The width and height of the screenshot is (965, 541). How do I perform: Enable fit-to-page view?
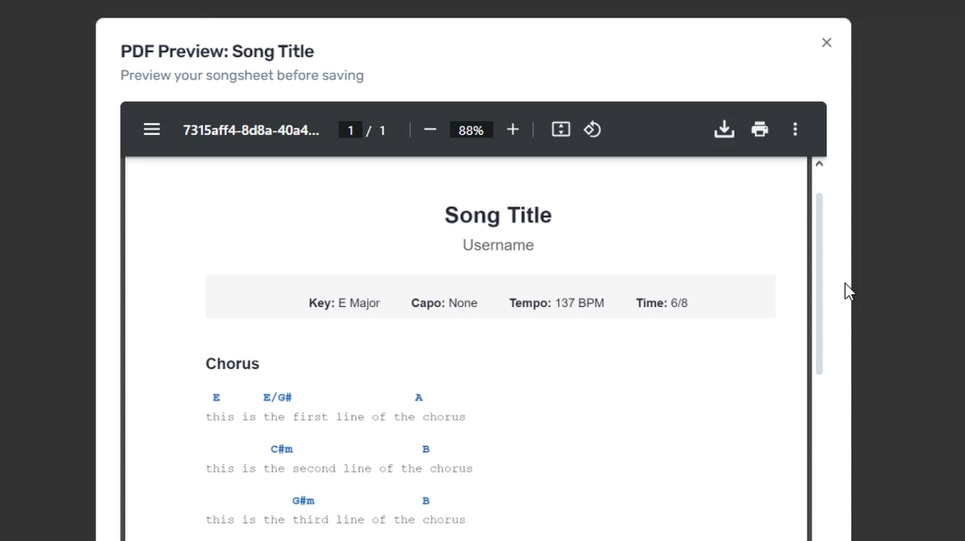[x=560, y=129]
